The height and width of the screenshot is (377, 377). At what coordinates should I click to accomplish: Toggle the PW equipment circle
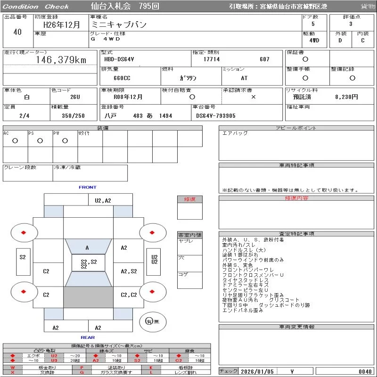65,141
